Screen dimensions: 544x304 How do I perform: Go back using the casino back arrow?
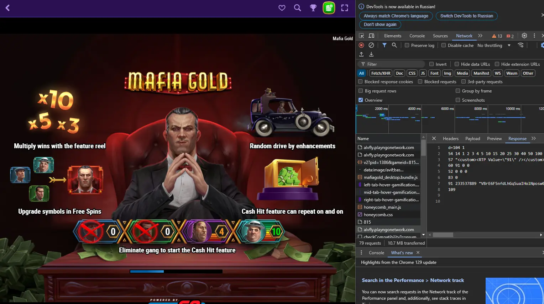tap(7, 8)
